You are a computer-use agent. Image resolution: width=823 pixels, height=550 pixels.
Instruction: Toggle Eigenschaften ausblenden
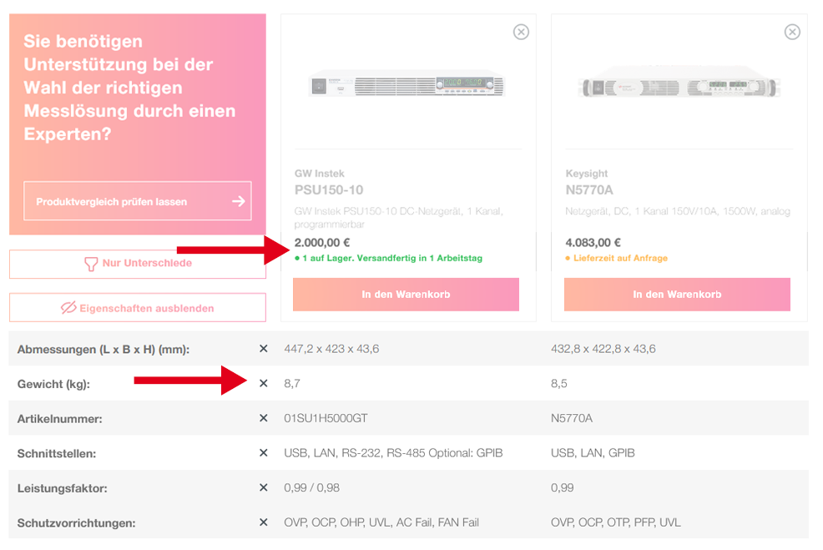click(x=138, y=307)
